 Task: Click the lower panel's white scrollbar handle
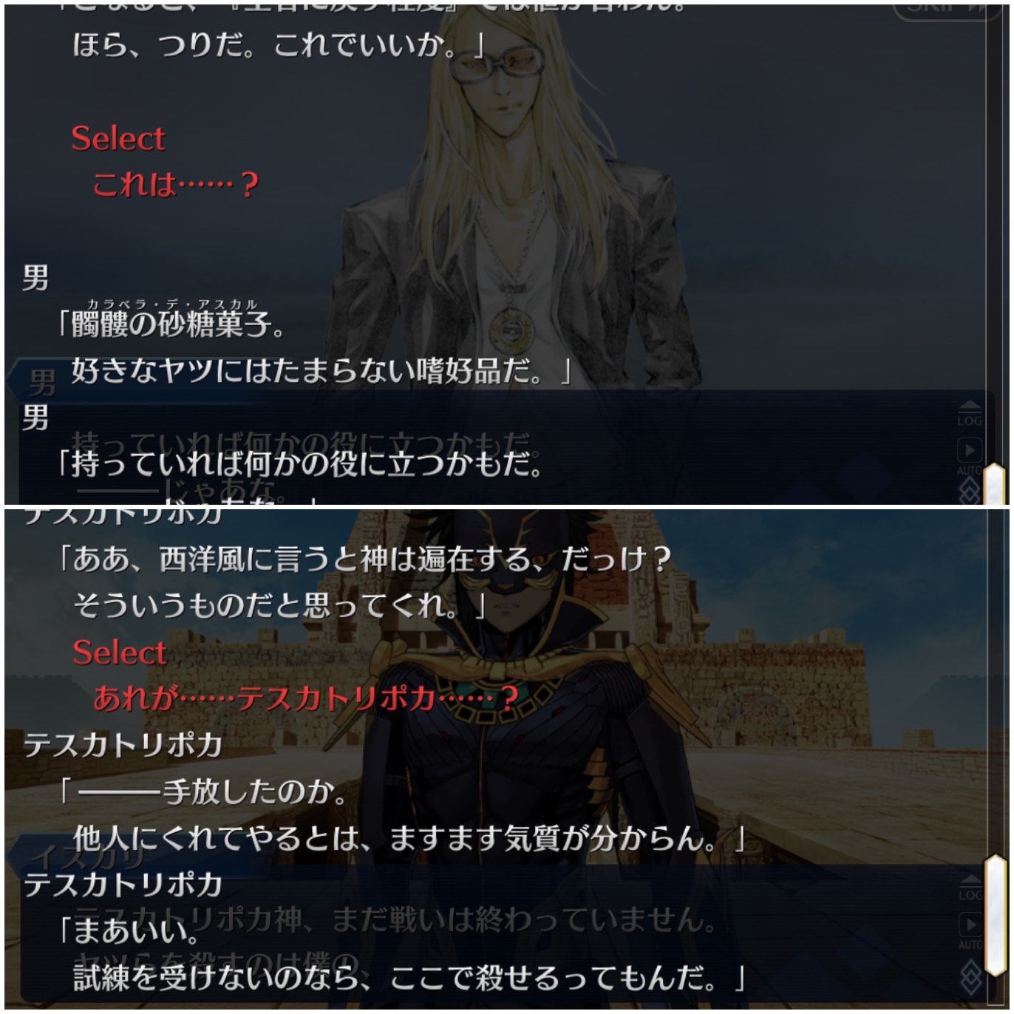pyautogui.click(x=995, y=917)
